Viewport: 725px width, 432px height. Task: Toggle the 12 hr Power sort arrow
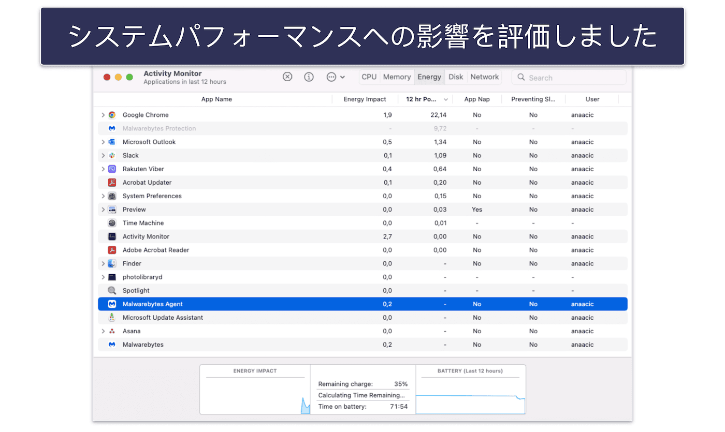[x=446, y=99]
